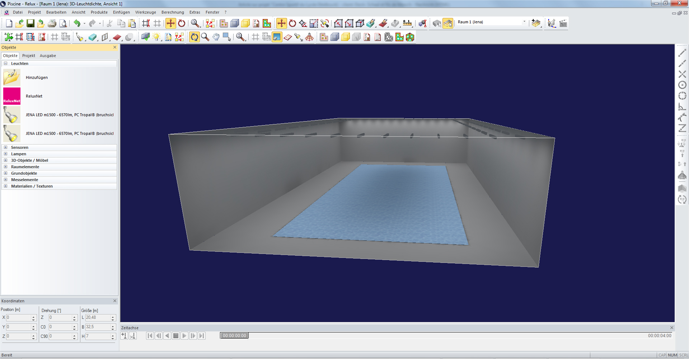Click the undo arrow icon
This screenshot has height=359, width=689.
77,24
